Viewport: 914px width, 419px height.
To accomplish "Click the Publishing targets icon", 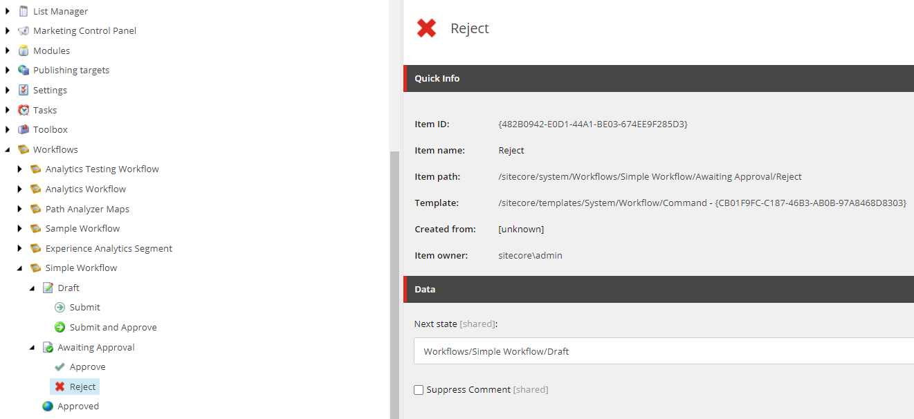I will coord(24,70).
